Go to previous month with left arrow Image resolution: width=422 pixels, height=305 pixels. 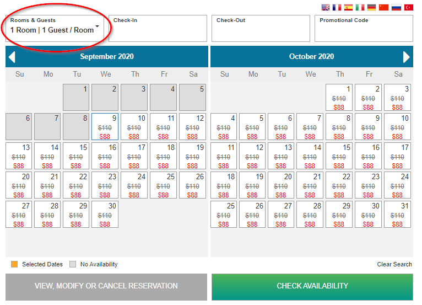tap(12, 57)
